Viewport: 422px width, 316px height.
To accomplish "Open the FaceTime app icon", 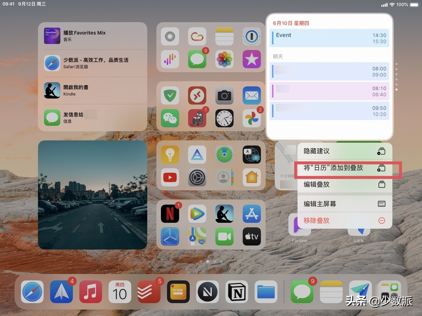I will 225,237.
